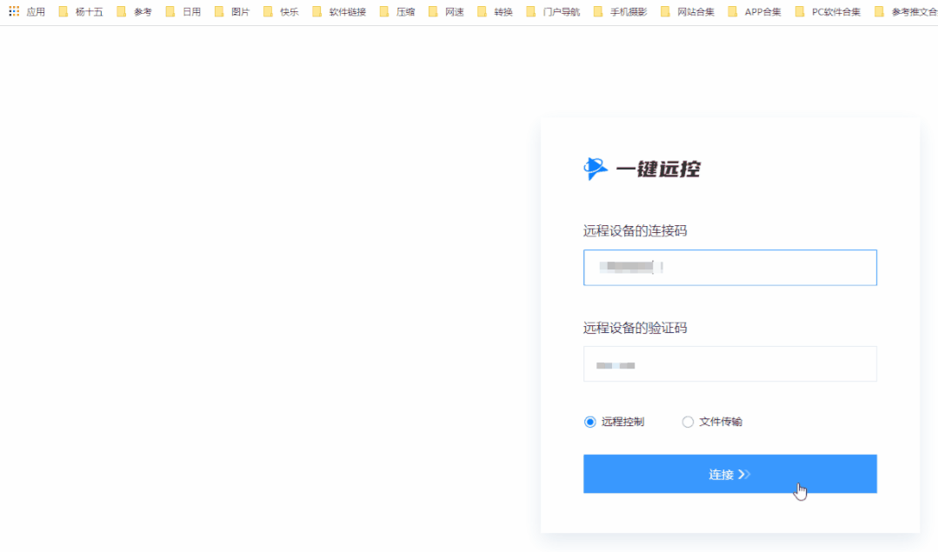Click inside the remote device connection code field
The width and height of the screenshot is (938, 552).
730,268
